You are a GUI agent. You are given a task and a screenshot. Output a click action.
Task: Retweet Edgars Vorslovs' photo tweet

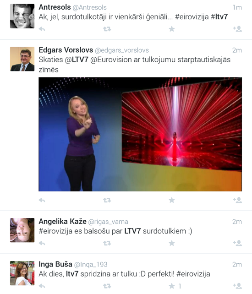[x=107, y=200]
